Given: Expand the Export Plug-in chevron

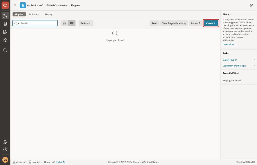Looking at the screenshot, I should coord(254,60).
